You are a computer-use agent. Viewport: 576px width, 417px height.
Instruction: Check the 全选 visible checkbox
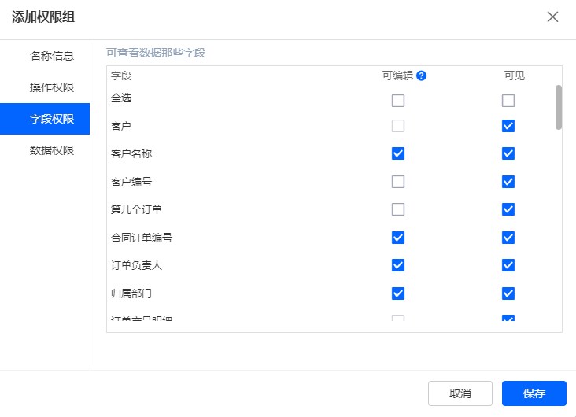(x=508, y=101)
